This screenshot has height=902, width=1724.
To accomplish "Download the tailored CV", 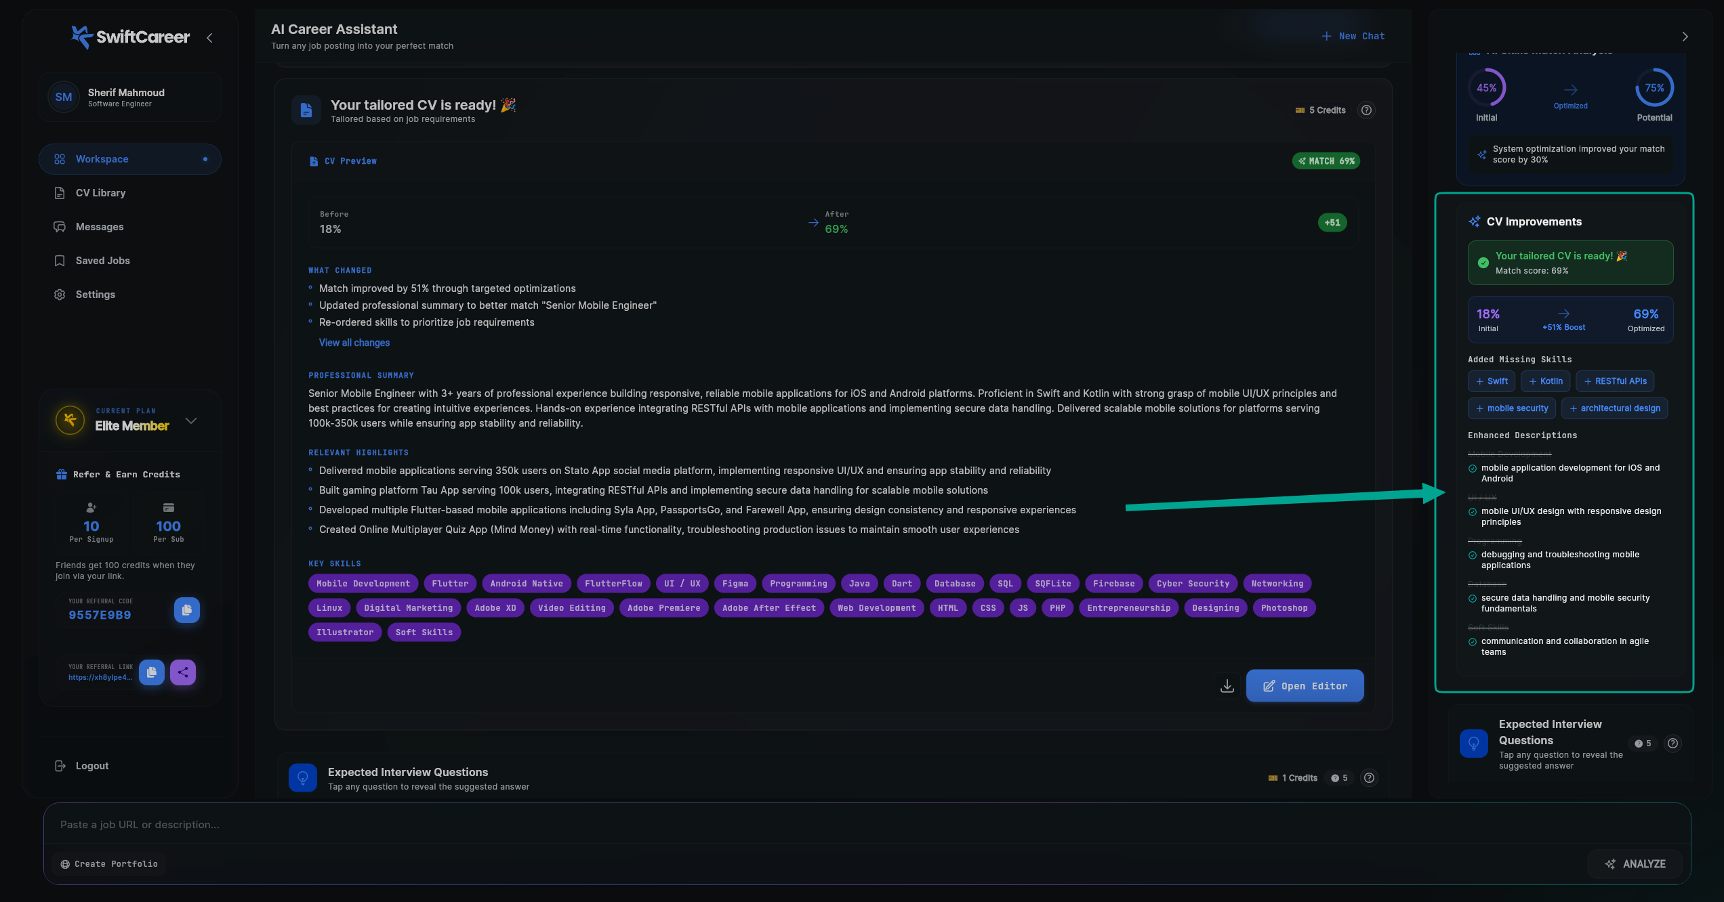I will pos(1227,685).
